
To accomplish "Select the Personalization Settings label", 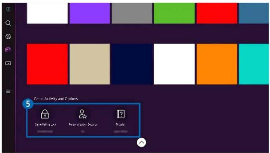I will coord(83,124).
